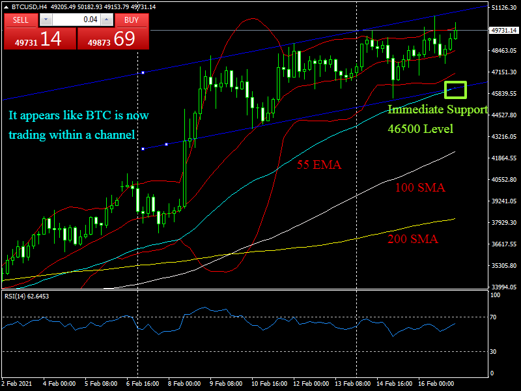The image size is (521, 391).
Task: Click price scale value 51126.30
Action: [504, 7]
